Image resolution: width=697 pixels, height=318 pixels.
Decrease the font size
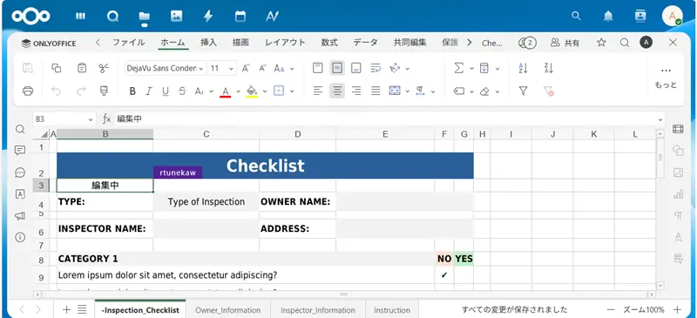click(263, 68)
